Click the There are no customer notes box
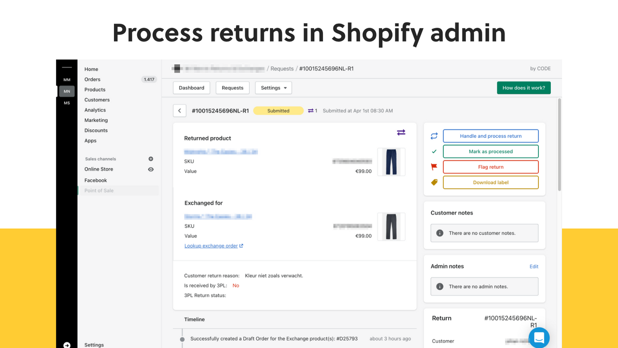The image size is (618, 348). (x=484, y=233)
